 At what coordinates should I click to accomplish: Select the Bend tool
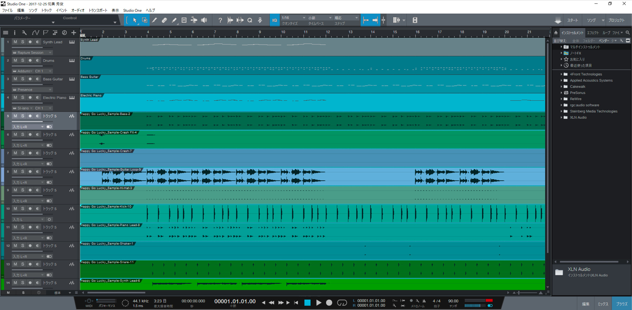click(194, 20)
